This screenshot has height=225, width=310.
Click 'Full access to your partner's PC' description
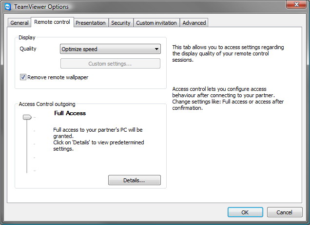click(98, 139)
